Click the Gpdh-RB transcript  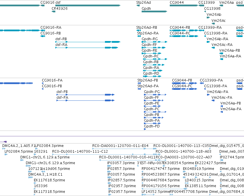154,65
